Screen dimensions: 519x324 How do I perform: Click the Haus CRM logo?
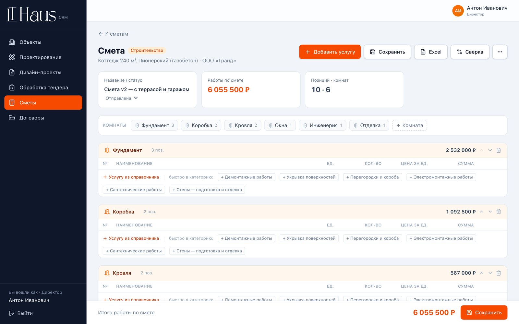pos(37,15)
